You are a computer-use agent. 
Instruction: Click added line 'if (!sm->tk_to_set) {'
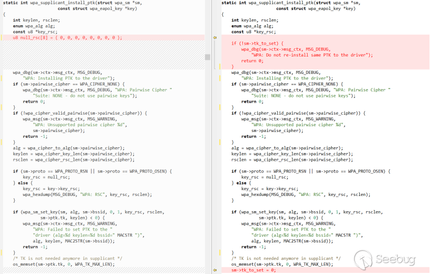click(x=257, y=43)
